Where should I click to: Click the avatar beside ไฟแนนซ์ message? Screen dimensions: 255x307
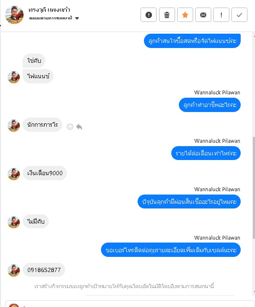pyautogui.click(x=14, y=77)
